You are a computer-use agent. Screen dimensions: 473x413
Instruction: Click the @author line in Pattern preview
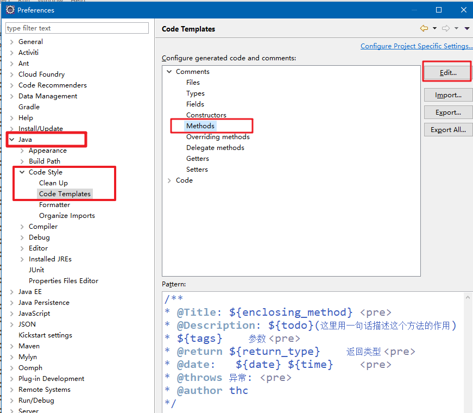(x=207, y=390)
